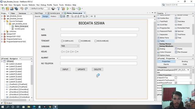Open the Binding properties button
The image size is (195, 109).
pyautogui.click(x=185, y=61)
